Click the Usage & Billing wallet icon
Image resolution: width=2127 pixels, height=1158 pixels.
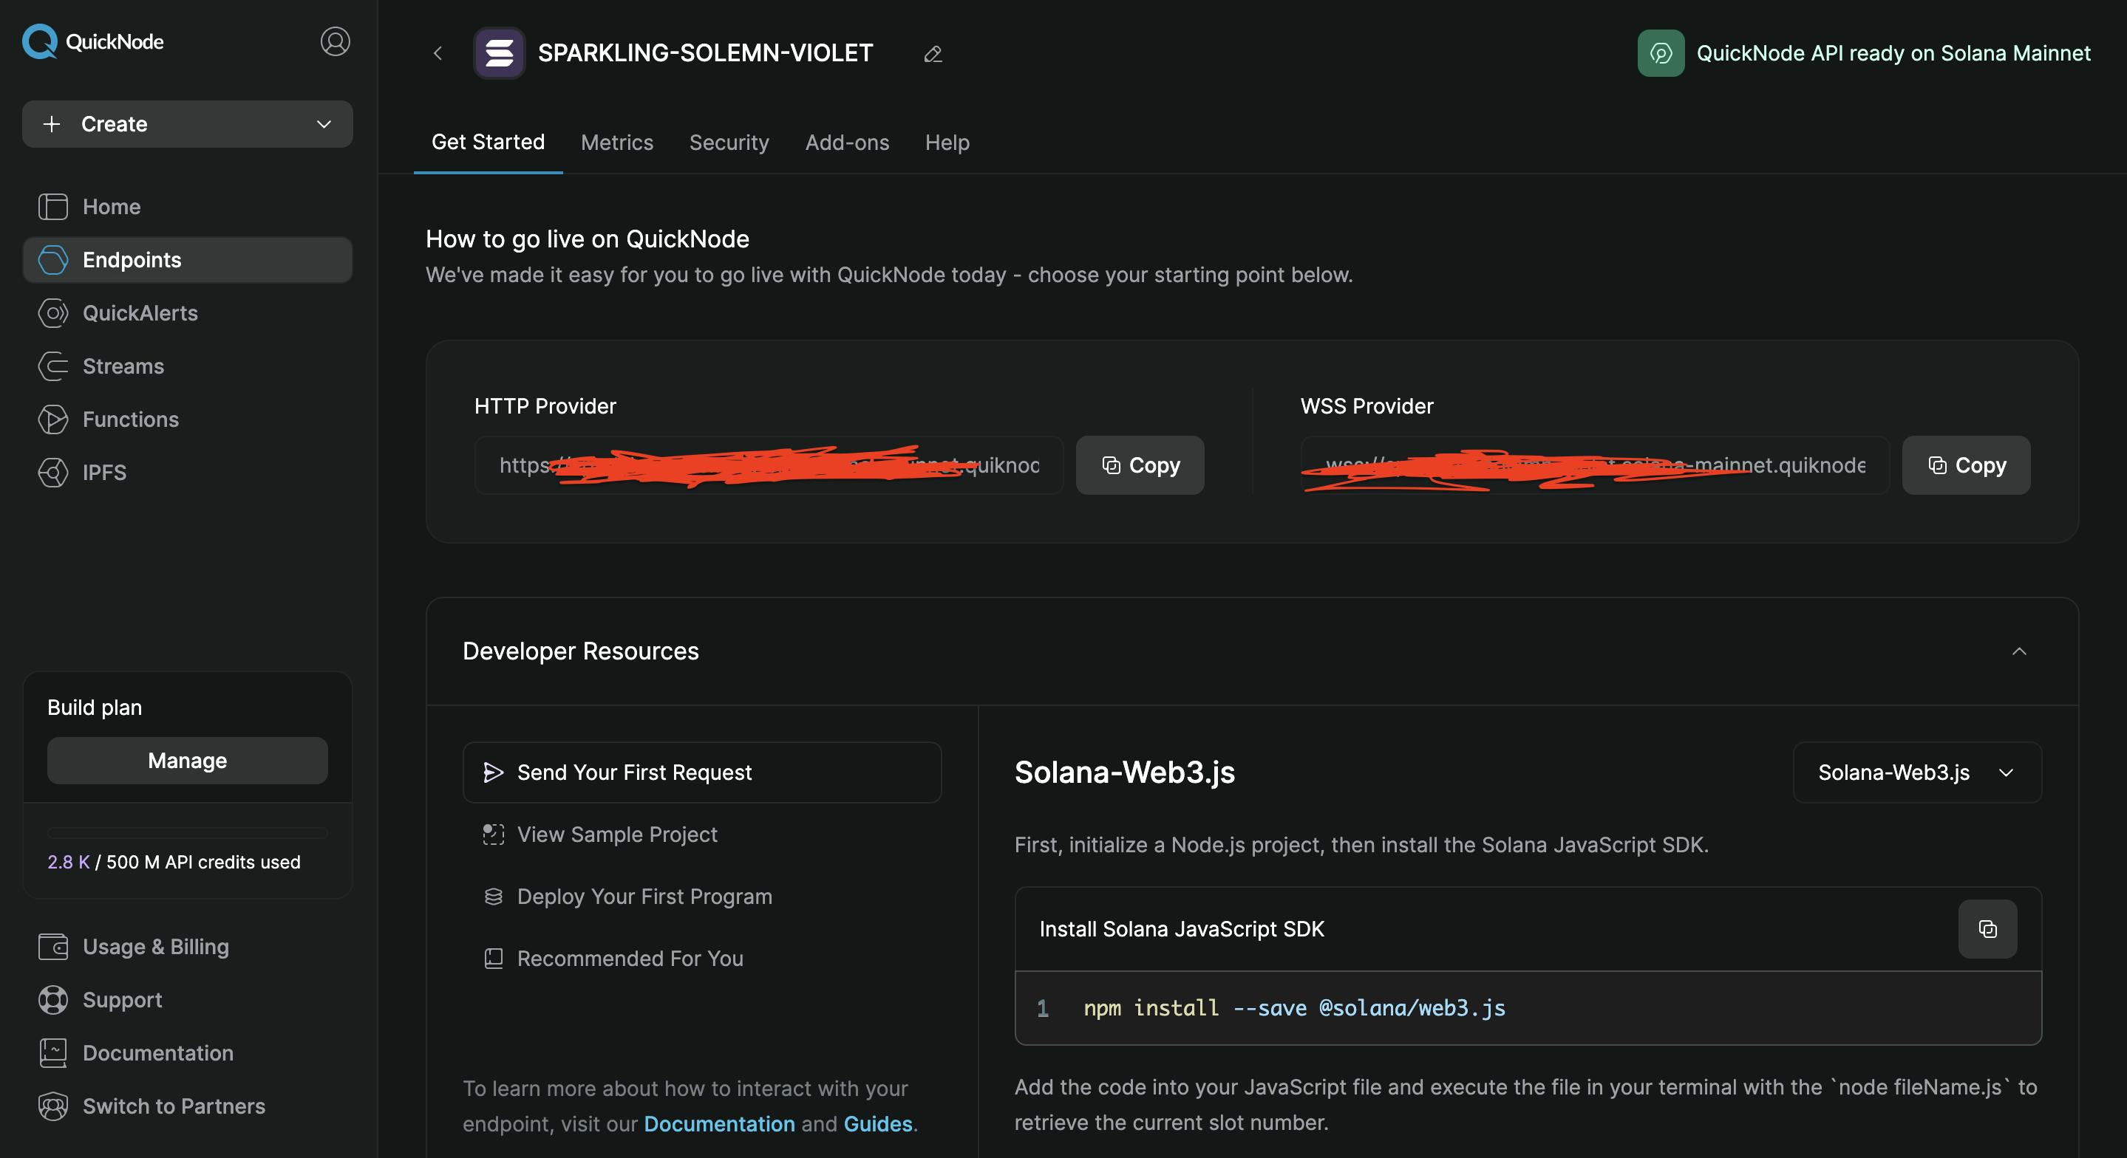(x=53, y=947)
